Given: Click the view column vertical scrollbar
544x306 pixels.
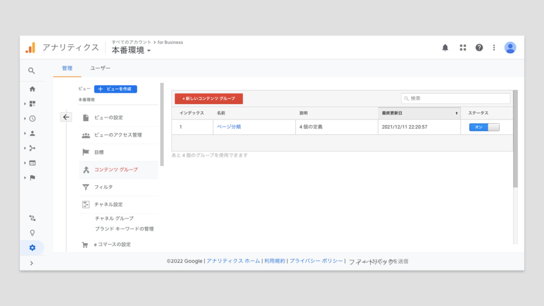Looking at the screenshot, I should [x=162, y=125].
